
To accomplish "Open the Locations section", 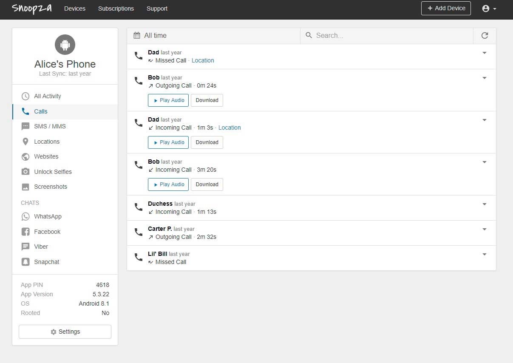I will point(47,142).
